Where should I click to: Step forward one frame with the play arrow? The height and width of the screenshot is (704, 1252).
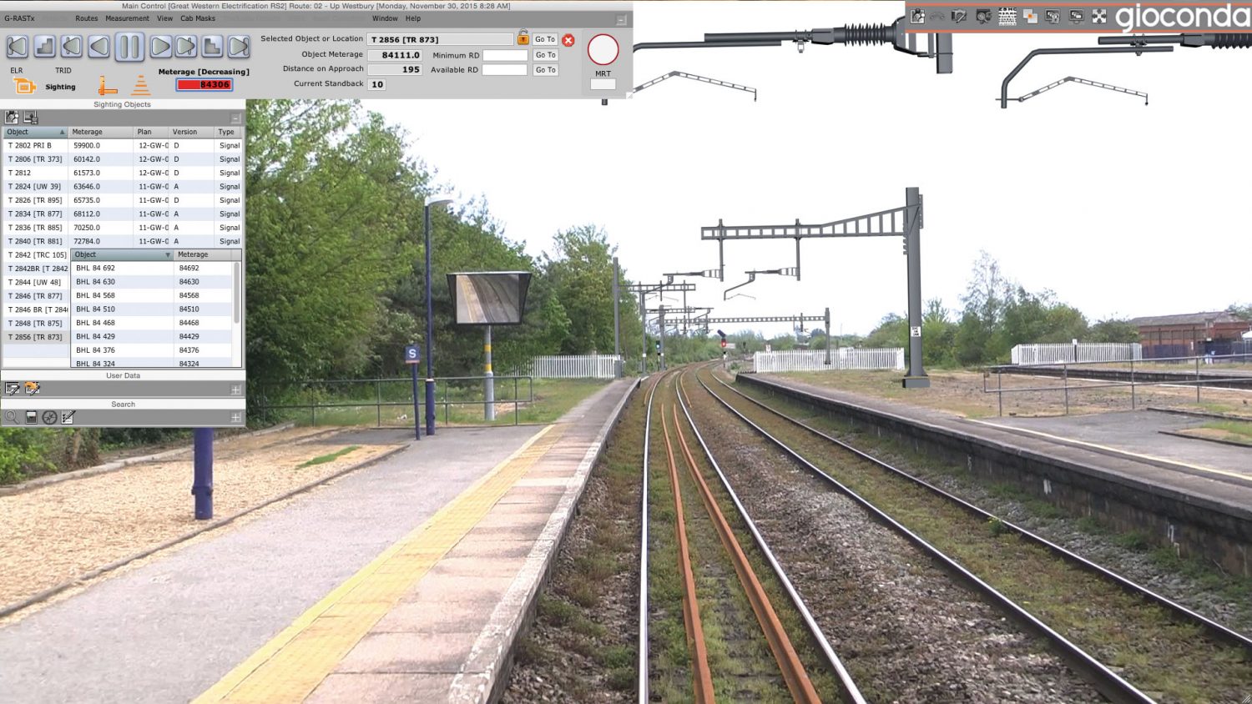point(159,47)
